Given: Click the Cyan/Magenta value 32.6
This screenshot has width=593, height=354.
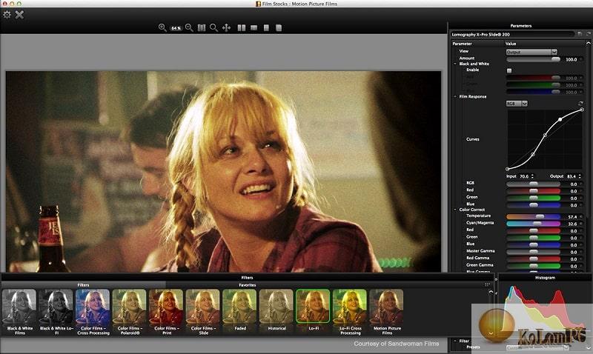Looking at the screenshot, I should tap(572, 224).
